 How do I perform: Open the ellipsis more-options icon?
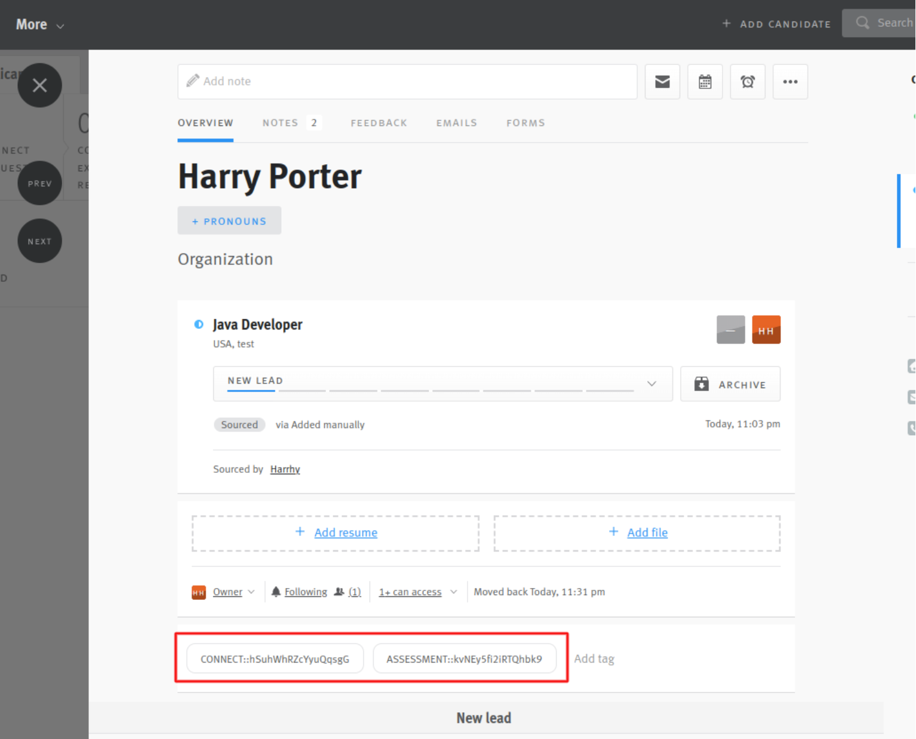point(791,82)
